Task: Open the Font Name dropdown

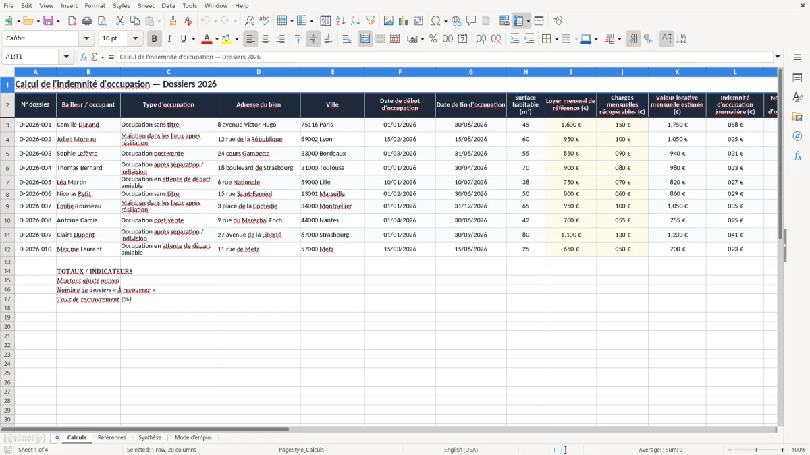Action: (x=86, y=39)
